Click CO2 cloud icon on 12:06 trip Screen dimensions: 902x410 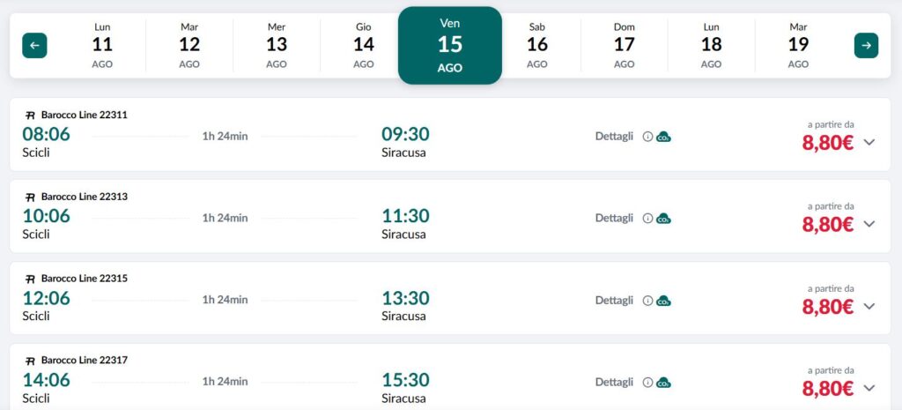coord(664,301)
